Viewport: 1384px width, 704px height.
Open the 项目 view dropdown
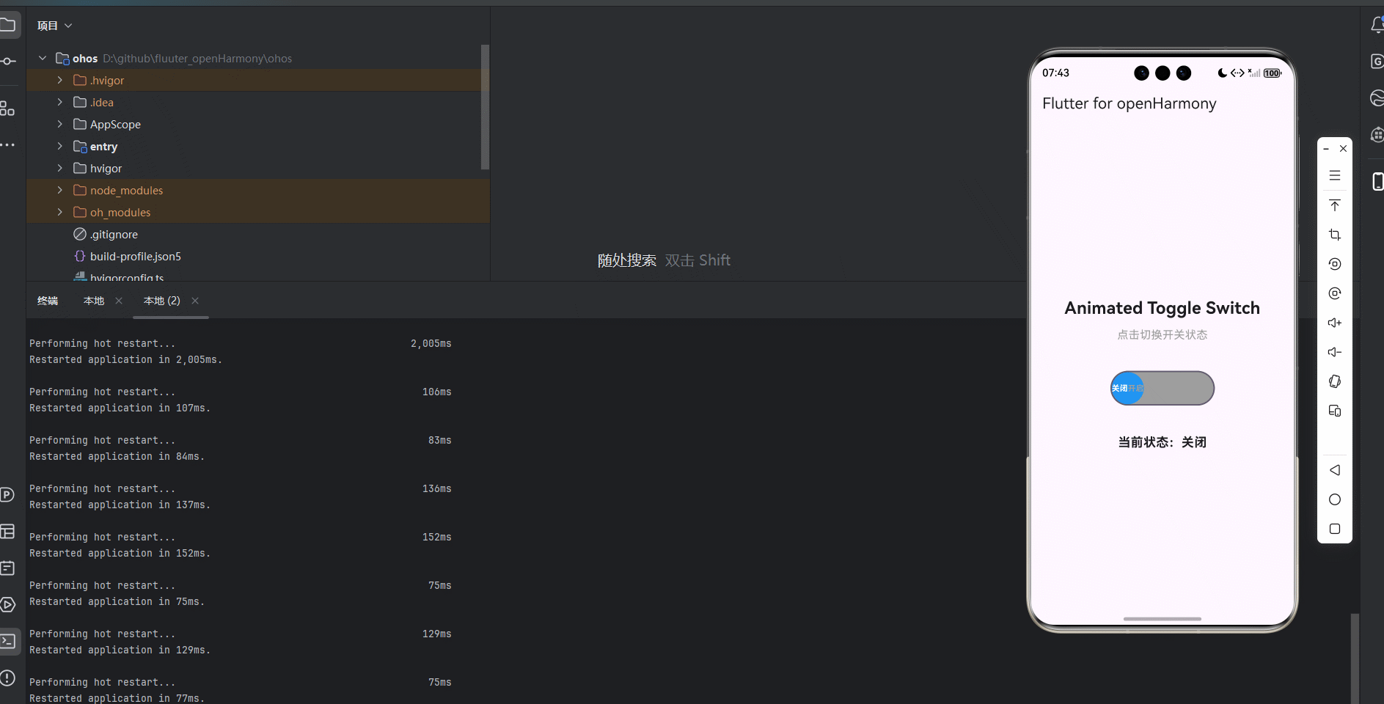(x=55, y=26)
